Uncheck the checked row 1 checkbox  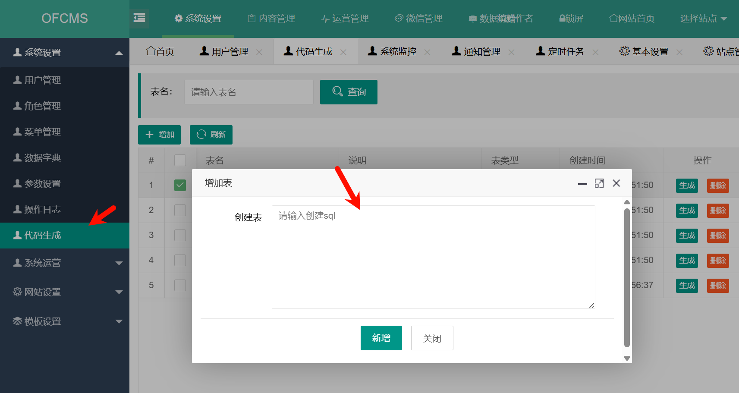180,185
